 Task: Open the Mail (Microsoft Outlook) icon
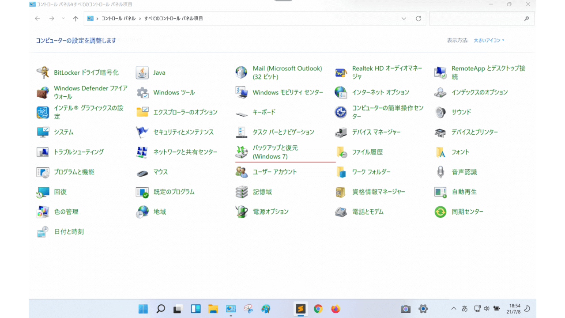(241, 72)
